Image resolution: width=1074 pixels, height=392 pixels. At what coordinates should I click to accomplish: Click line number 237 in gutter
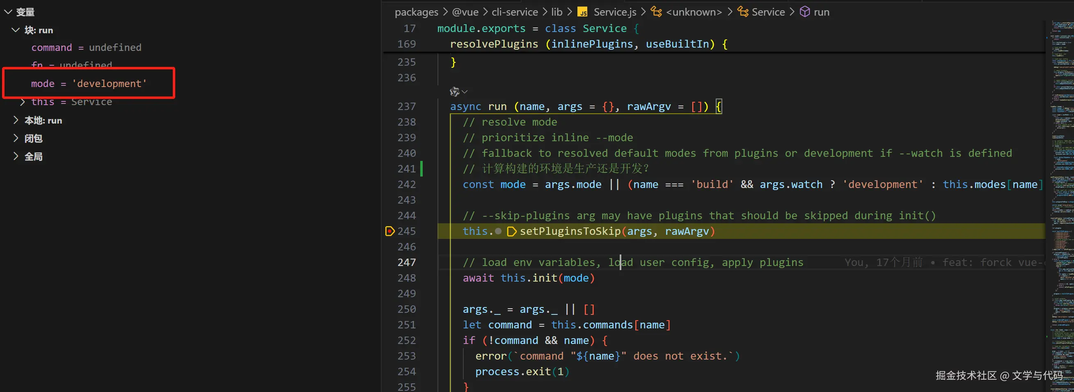point(407,106)
